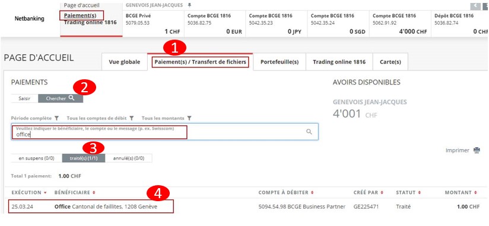Click Trading online 1816 in top menu
This screenshot has width=489, height=226.
(x=90, y=22)
